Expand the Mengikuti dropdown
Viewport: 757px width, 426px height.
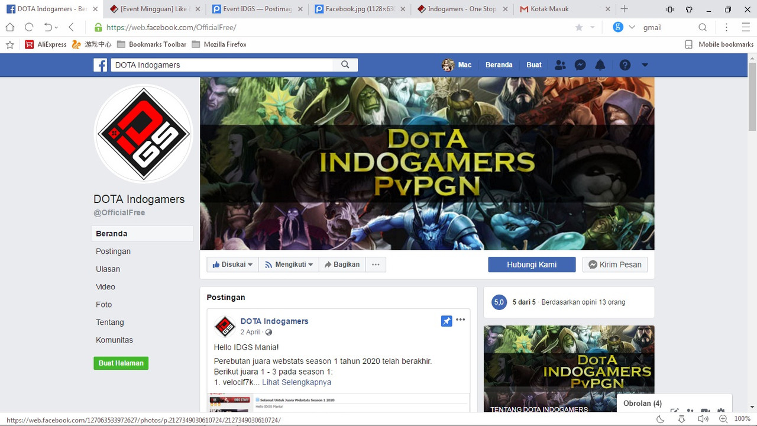coord(288,264)
